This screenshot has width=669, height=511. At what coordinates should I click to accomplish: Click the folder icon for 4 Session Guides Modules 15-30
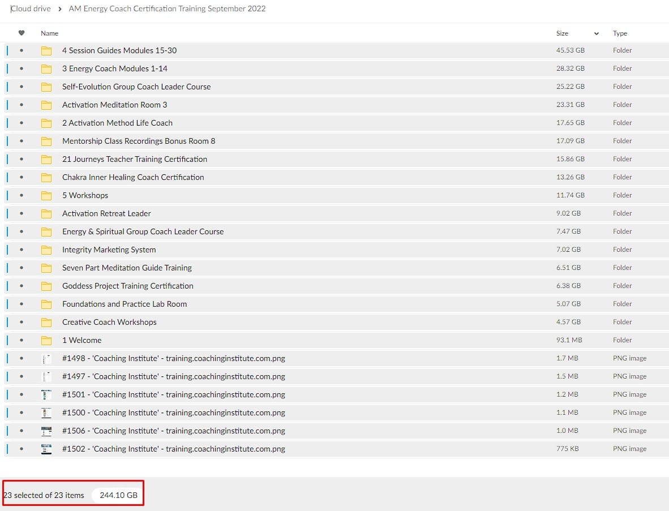(46, 51)
